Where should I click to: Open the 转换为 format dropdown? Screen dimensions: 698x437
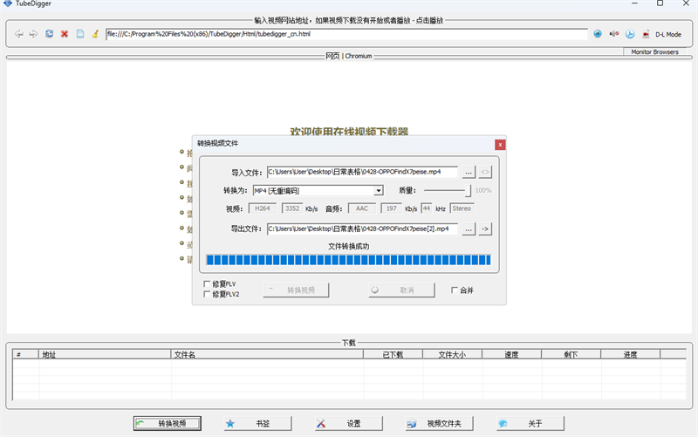click(378, 190)
